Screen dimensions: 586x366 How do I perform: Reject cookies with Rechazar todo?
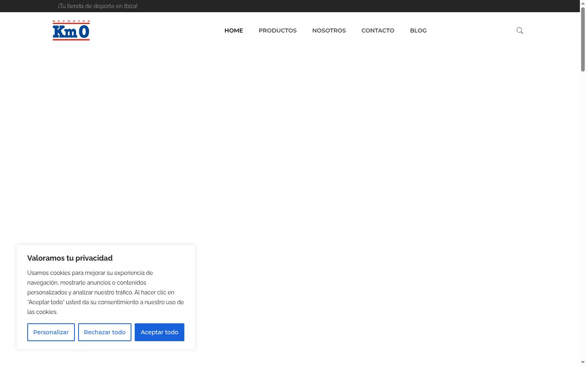click(105, 332)
